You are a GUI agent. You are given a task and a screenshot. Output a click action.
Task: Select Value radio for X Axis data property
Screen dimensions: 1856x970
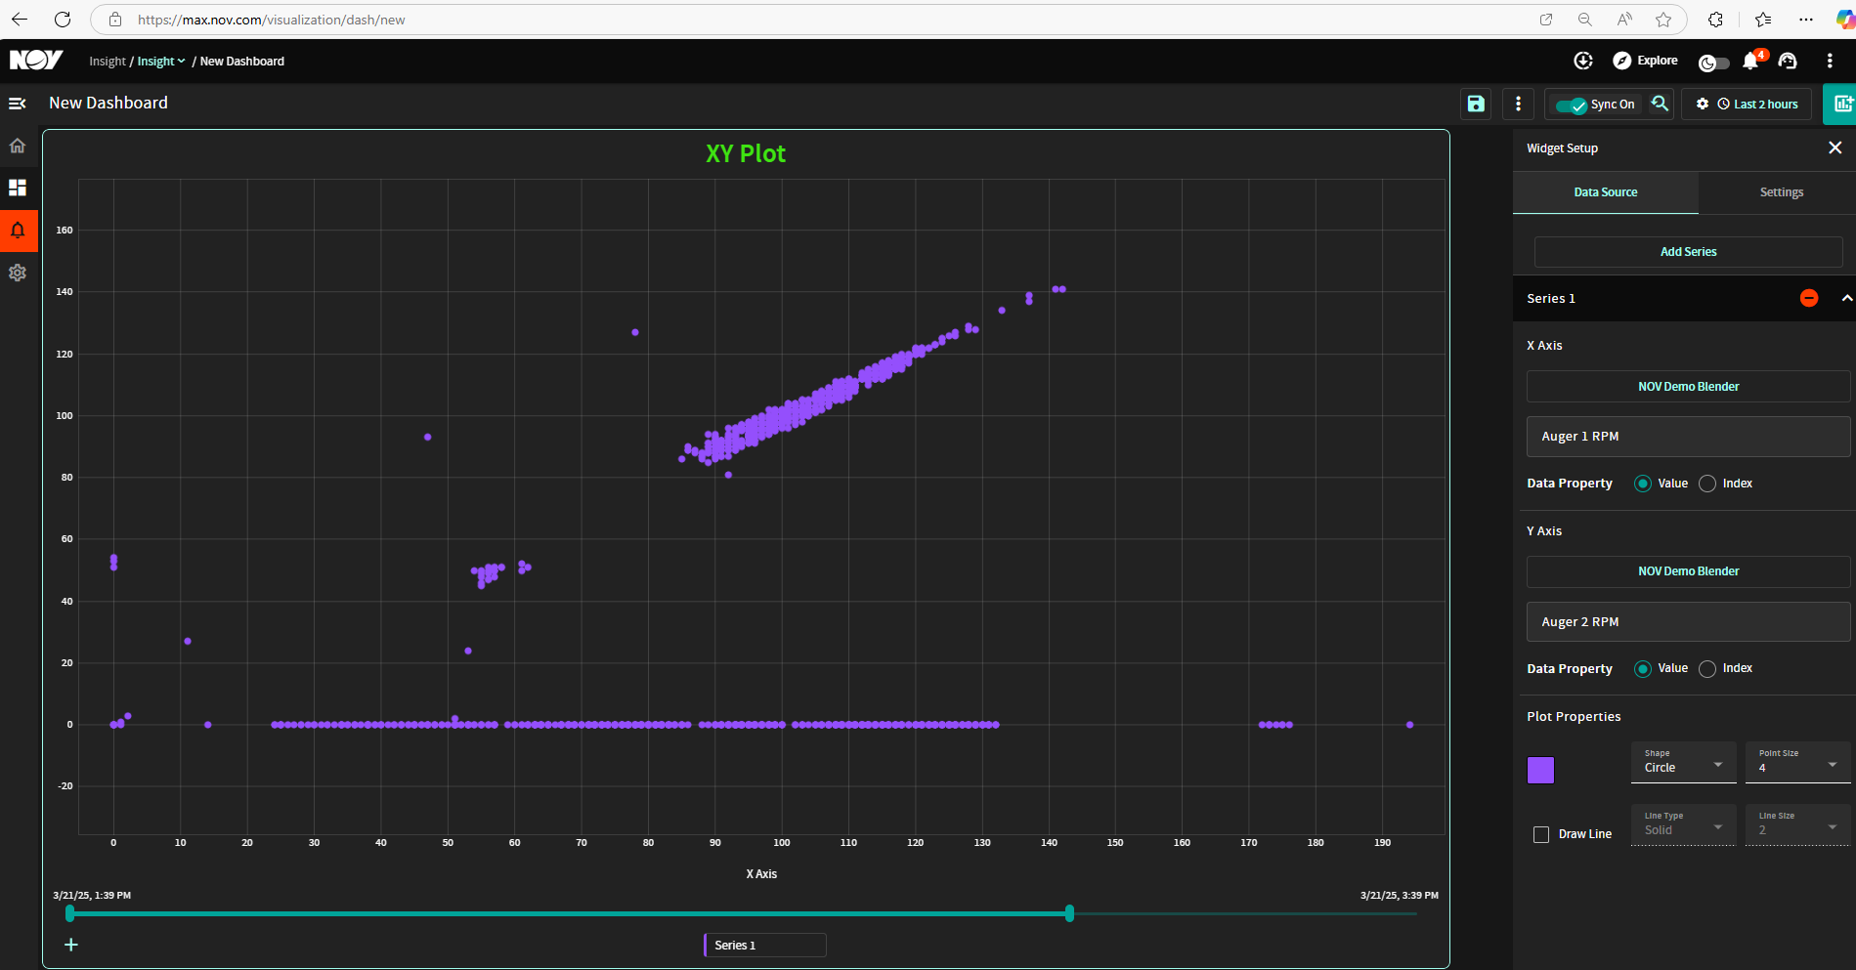pyautogui.click(x=1643, y=484)
